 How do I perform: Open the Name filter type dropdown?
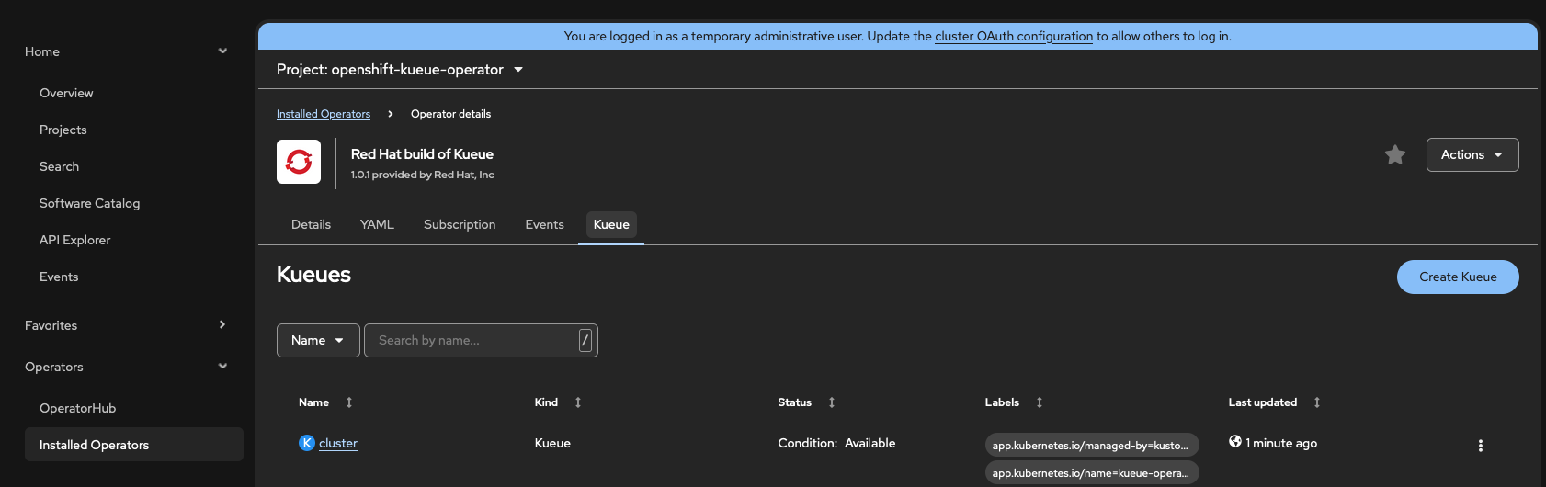[x=317, y=341]
